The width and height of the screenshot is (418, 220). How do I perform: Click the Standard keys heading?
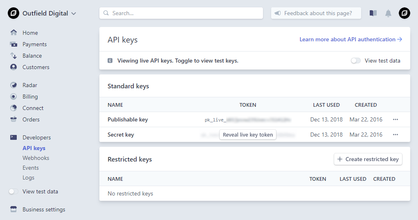click(x=128, y=86)
